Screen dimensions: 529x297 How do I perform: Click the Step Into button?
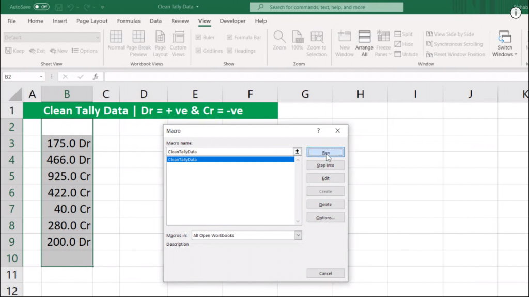coord(325,165)
